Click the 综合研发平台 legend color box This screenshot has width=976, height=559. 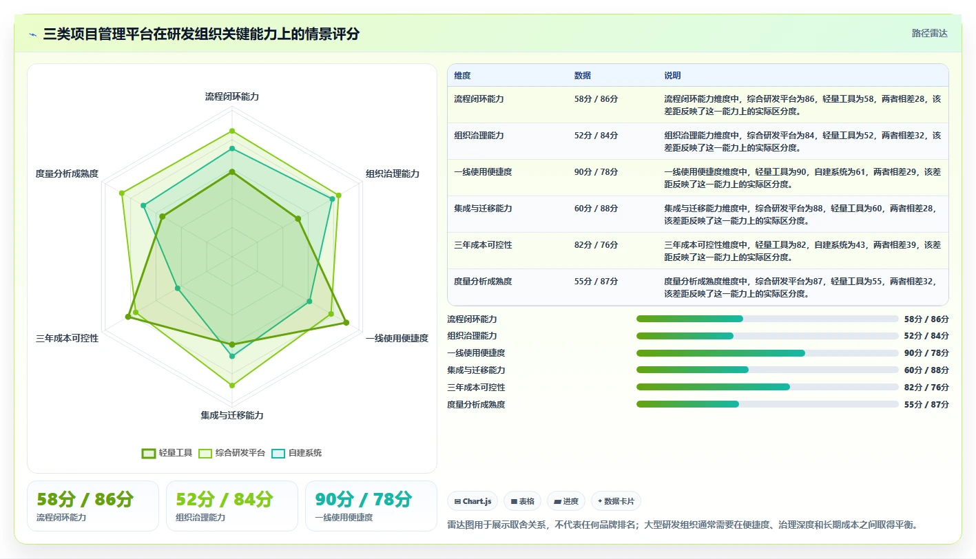[205, 453]
